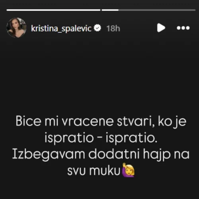The width and height of the screenshot is (199, 199).
Task: Click the word 'hajp' in story text
Action: (x=157, y=155)
